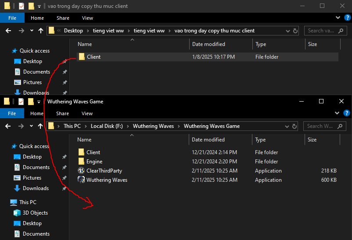Show hidden breadcrumb folders in top address bar

[59, 31]
